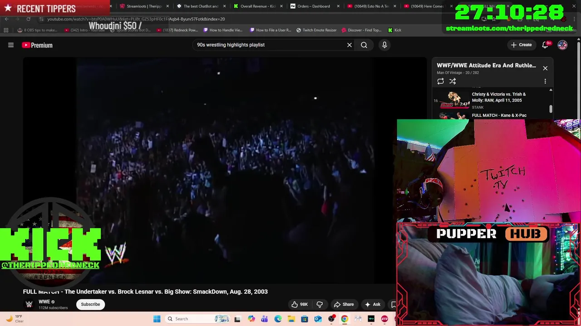The height and width of the screenshot is (326, 581).
Task: Open the Kick bookmark
Action: [x=394, y=30]
